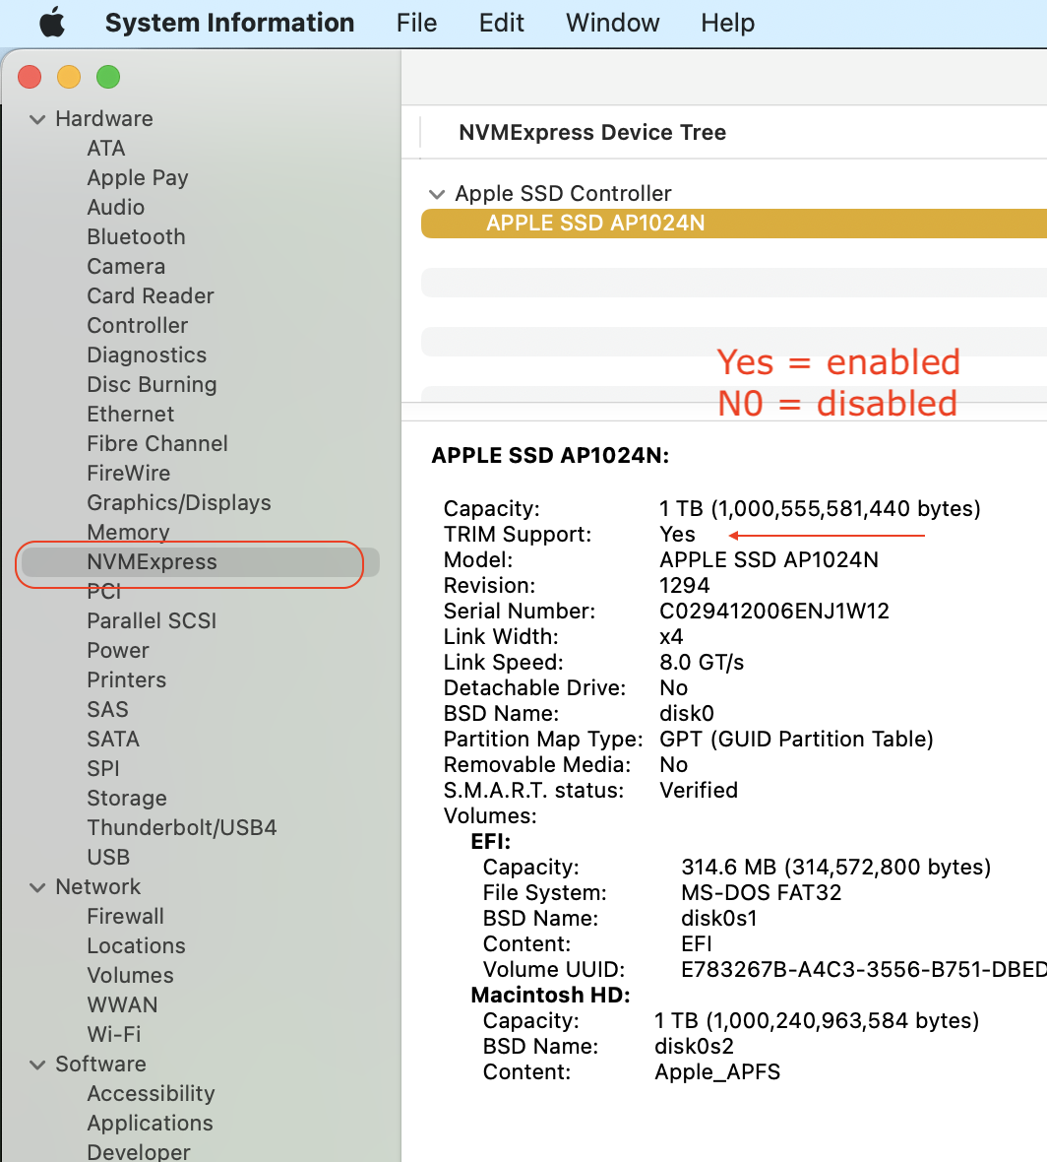Click the TRIM Support value Yes
Viewport: 1047px width, 1162px height.
tap(677, 535)
